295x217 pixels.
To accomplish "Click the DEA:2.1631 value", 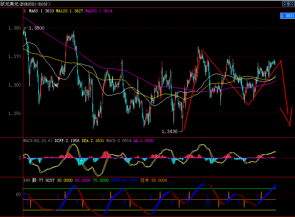I will pyautogui.click(x=93, y=141).
